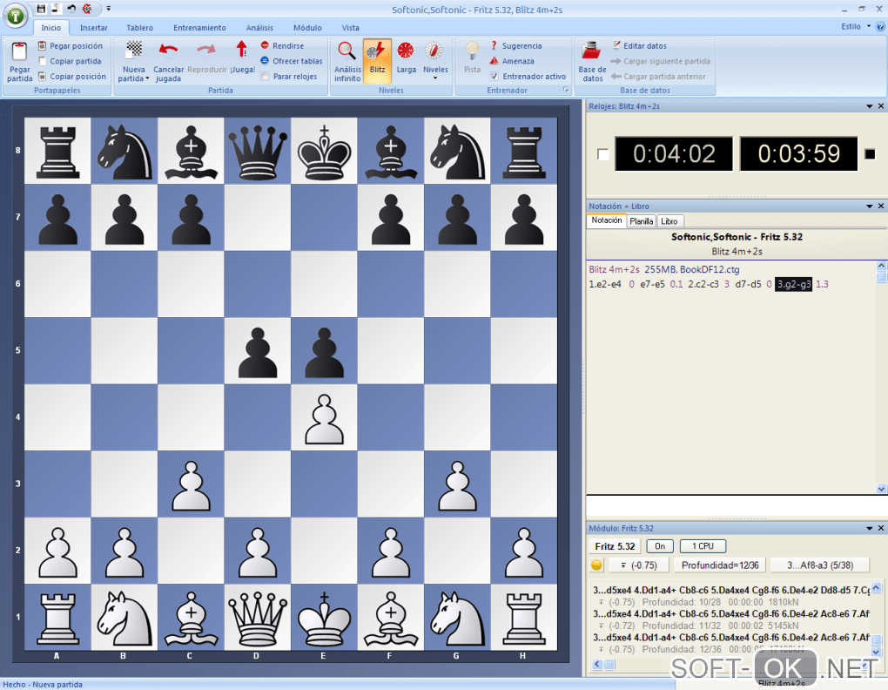Close the Relojes panel
The height and width of the screenshot is (690, 888).
pos(881,106)
